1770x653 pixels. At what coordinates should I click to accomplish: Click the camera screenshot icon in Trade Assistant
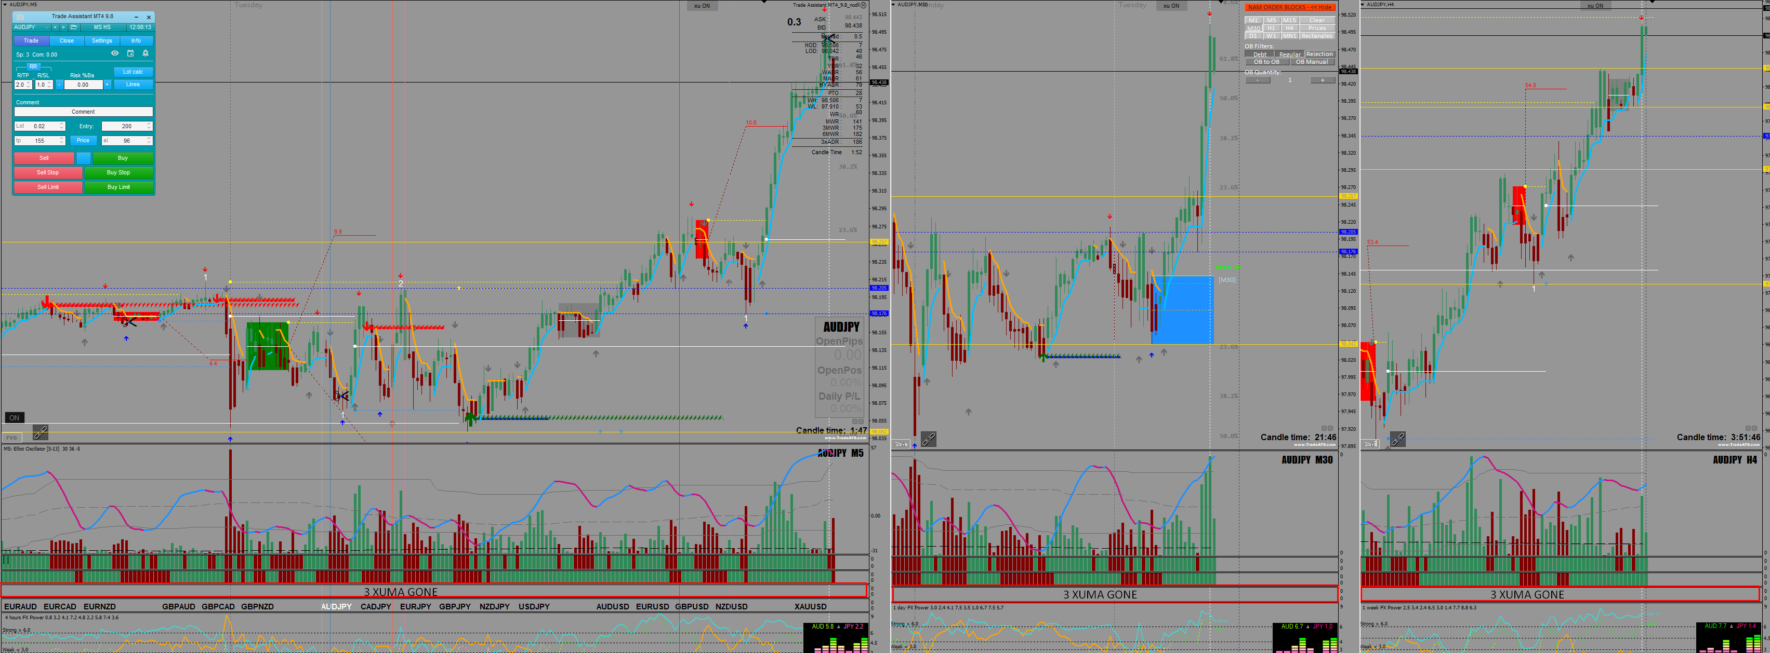(x=21, y=17)
